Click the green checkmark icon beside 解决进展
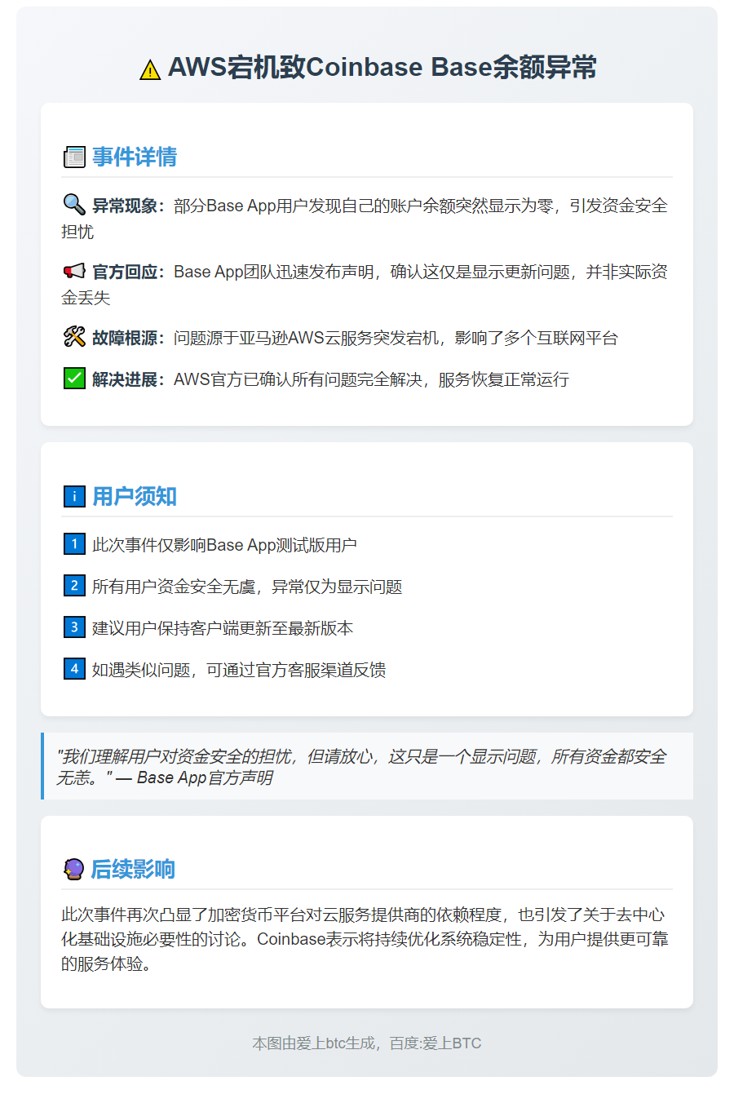This screenshot has height=1103, width=734. coord(74,379)
